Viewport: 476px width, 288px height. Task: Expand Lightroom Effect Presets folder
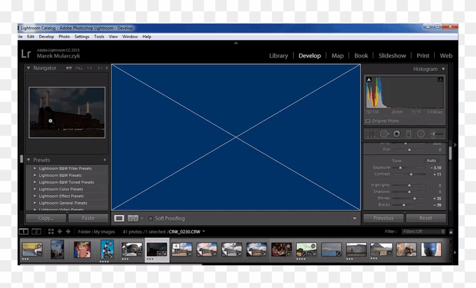tap(35, 196)
